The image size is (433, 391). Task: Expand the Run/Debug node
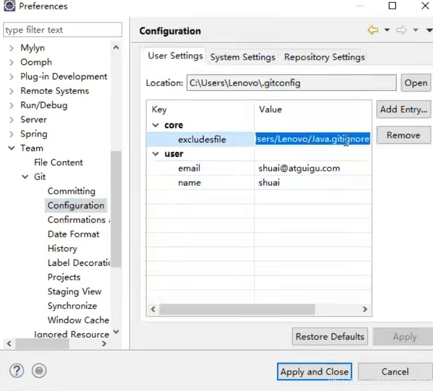(x=11, y=105)
